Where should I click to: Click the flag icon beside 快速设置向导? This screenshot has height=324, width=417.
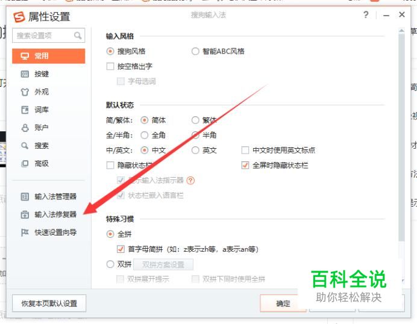coord(25,232)
